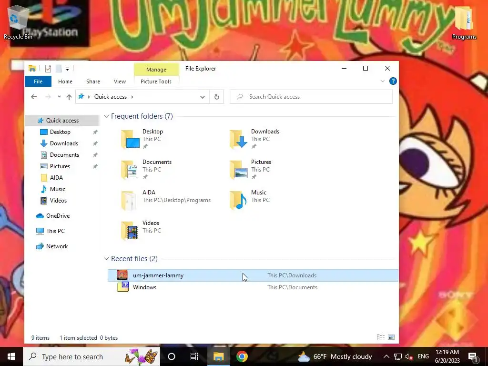The image size is (488, 366).
Task: Open the clock showing 12:19 AM
Action: tap(447, 356)
